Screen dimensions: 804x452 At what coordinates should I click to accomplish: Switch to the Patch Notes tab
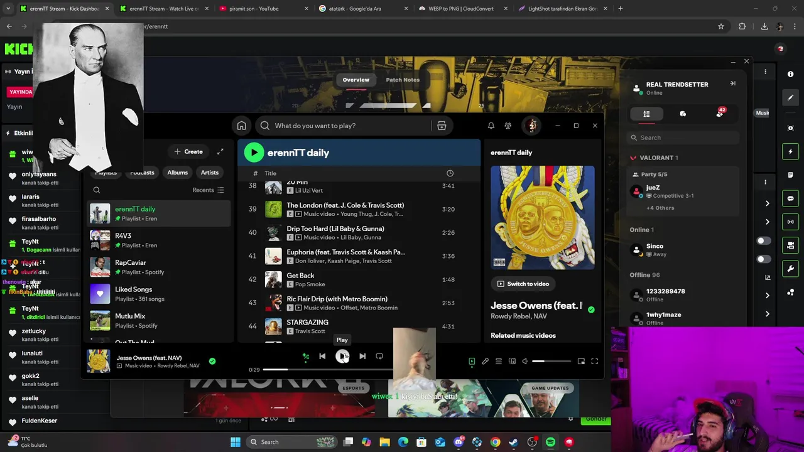403,80
